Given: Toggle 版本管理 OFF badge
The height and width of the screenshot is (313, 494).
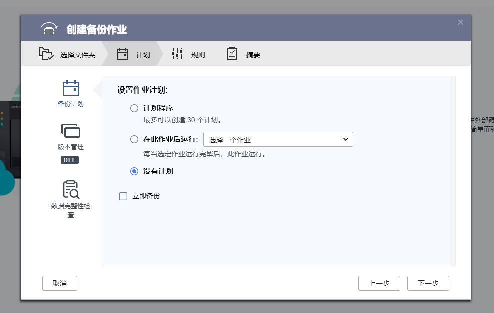Looking at the screenshot, I should (70, 160).
